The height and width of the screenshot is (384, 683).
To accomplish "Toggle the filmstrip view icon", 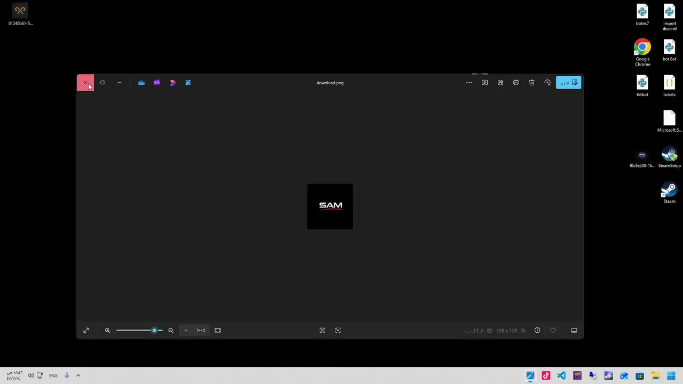I will click(574, 331).
